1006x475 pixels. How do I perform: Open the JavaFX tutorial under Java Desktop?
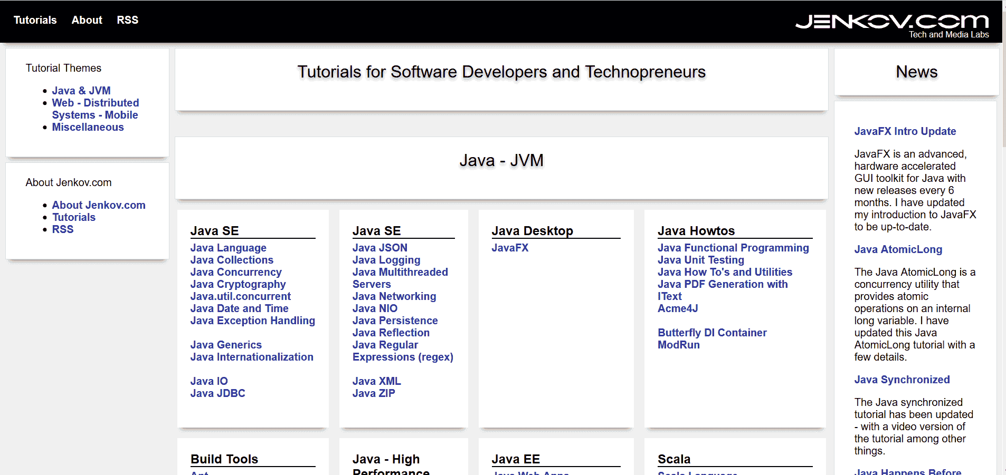[510, 248]
